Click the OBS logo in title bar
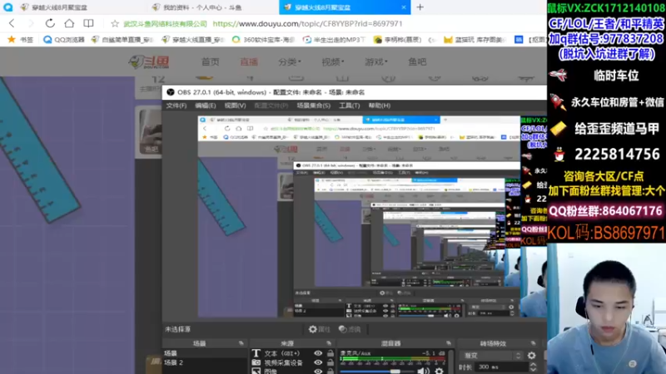The image size is (666, 374). pyautogui.click(x=171, y=92)
